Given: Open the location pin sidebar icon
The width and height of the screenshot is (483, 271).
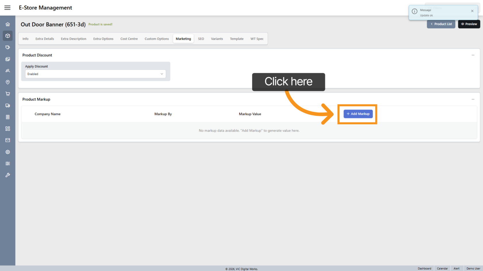Looking at the screenshot, I should pos(8,82).
